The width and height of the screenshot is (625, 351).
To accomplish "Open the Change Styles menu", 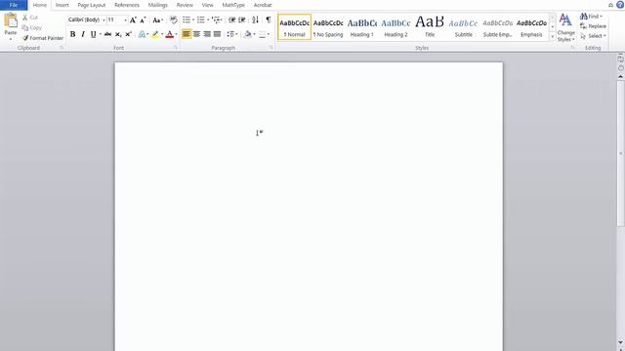I will click(x=566, y=27).
